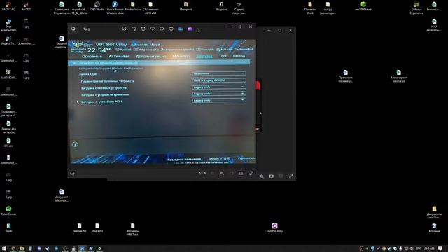Select the Tool BIOS tab
This screenshot has width=448, height=252.
point(223,56)
